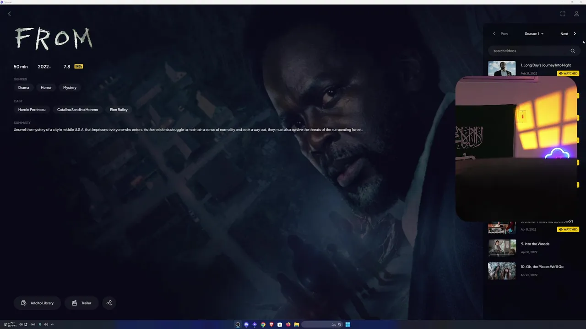The image size is (586, 329).
Task: Click Add to Library button
Action: pyautogui.click(x=37, y=303)
